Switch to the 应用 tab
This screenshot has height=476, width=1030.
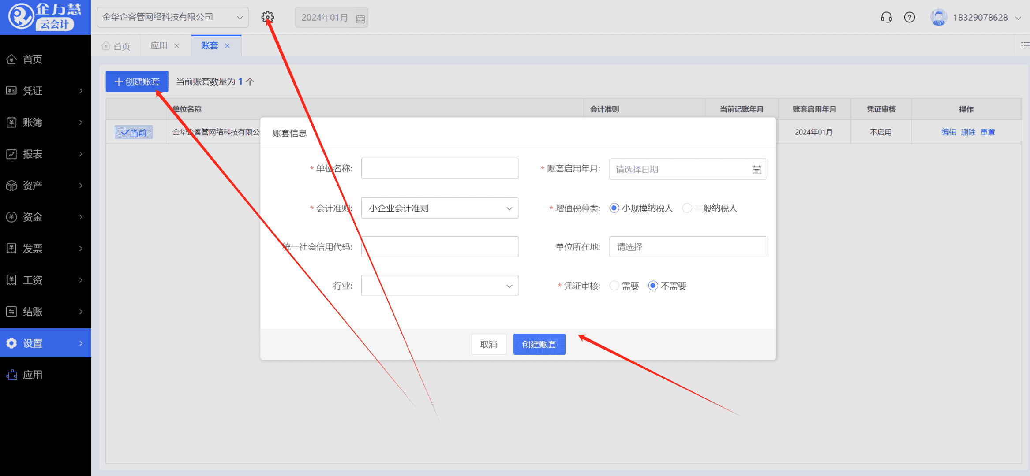[x=159, y=46]
